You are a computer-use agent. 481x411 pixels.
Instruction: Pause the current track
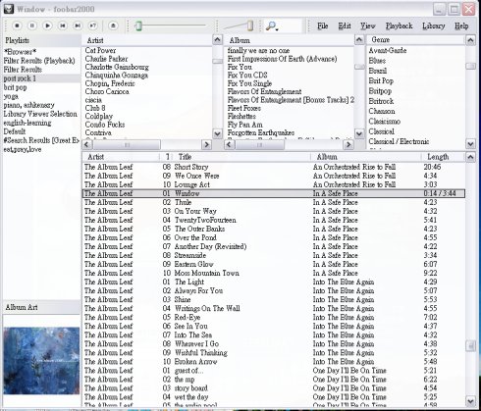[32, 26]
